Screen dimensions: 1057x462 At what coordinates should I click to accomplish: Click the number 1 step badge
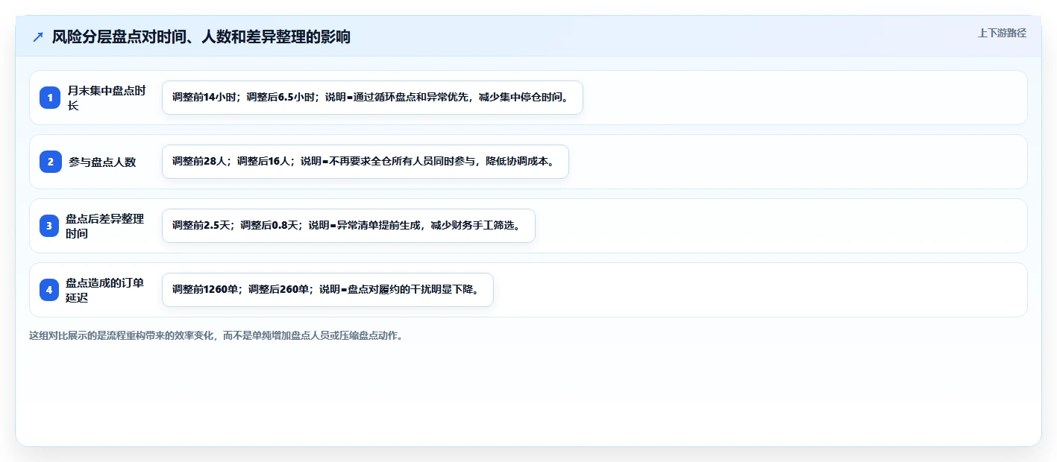pos(50,98)
